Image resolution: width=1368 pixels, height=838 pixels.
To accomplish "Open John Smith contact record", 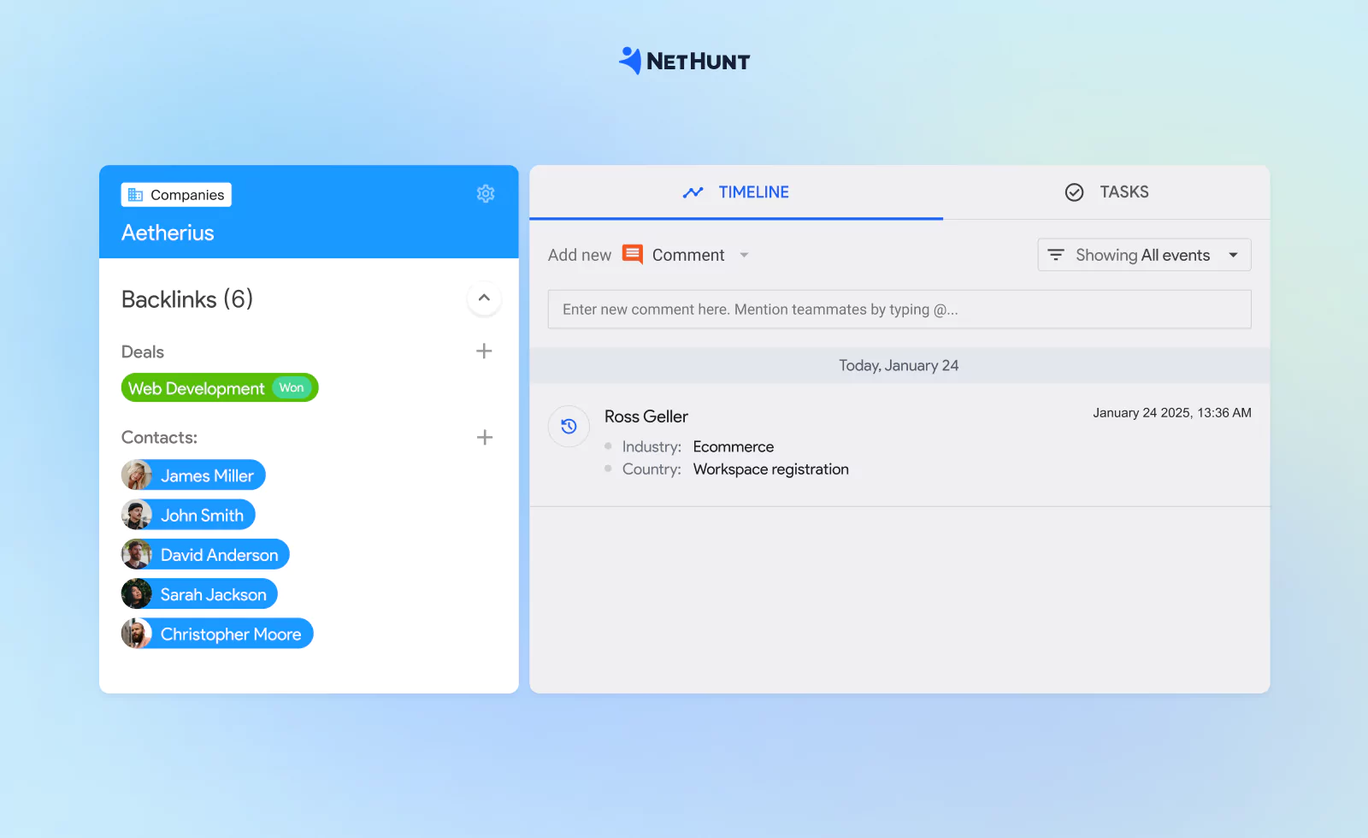I will pyautogui.click(x=202, y=515).
